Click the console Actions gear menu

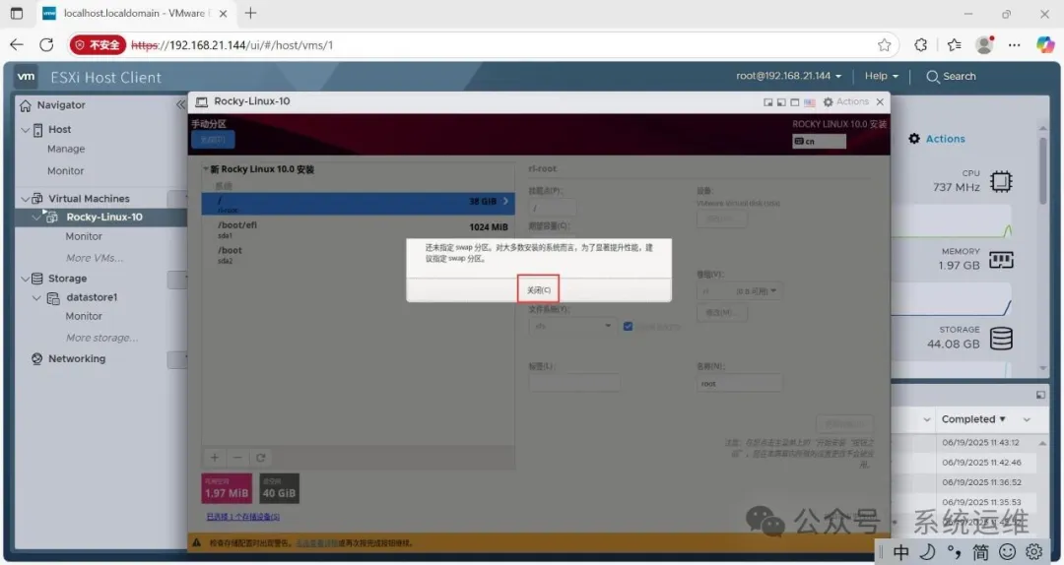pos(845,101)
